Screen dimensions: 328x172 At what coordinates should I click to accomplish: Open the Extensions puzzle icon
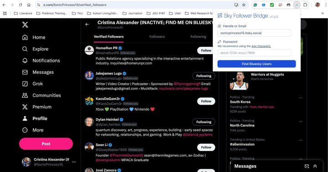coord(305,5)
